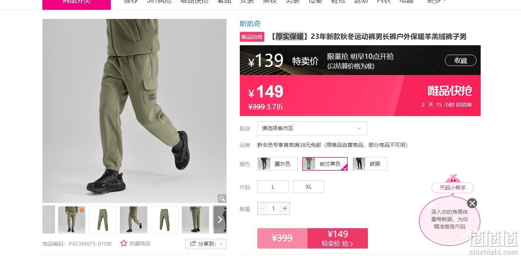Screen dimensions: 521x258
Task: Expand the 分享到 share dropdown
Action: pyautogui.click(x=206, y=244)
